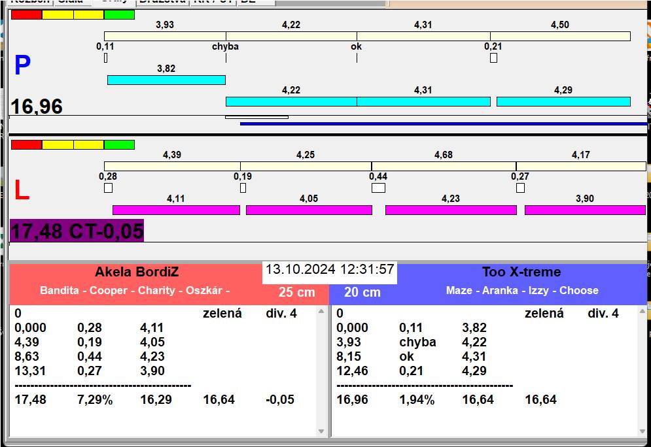Click the 16,96 total time in lane P

(37, 106)
